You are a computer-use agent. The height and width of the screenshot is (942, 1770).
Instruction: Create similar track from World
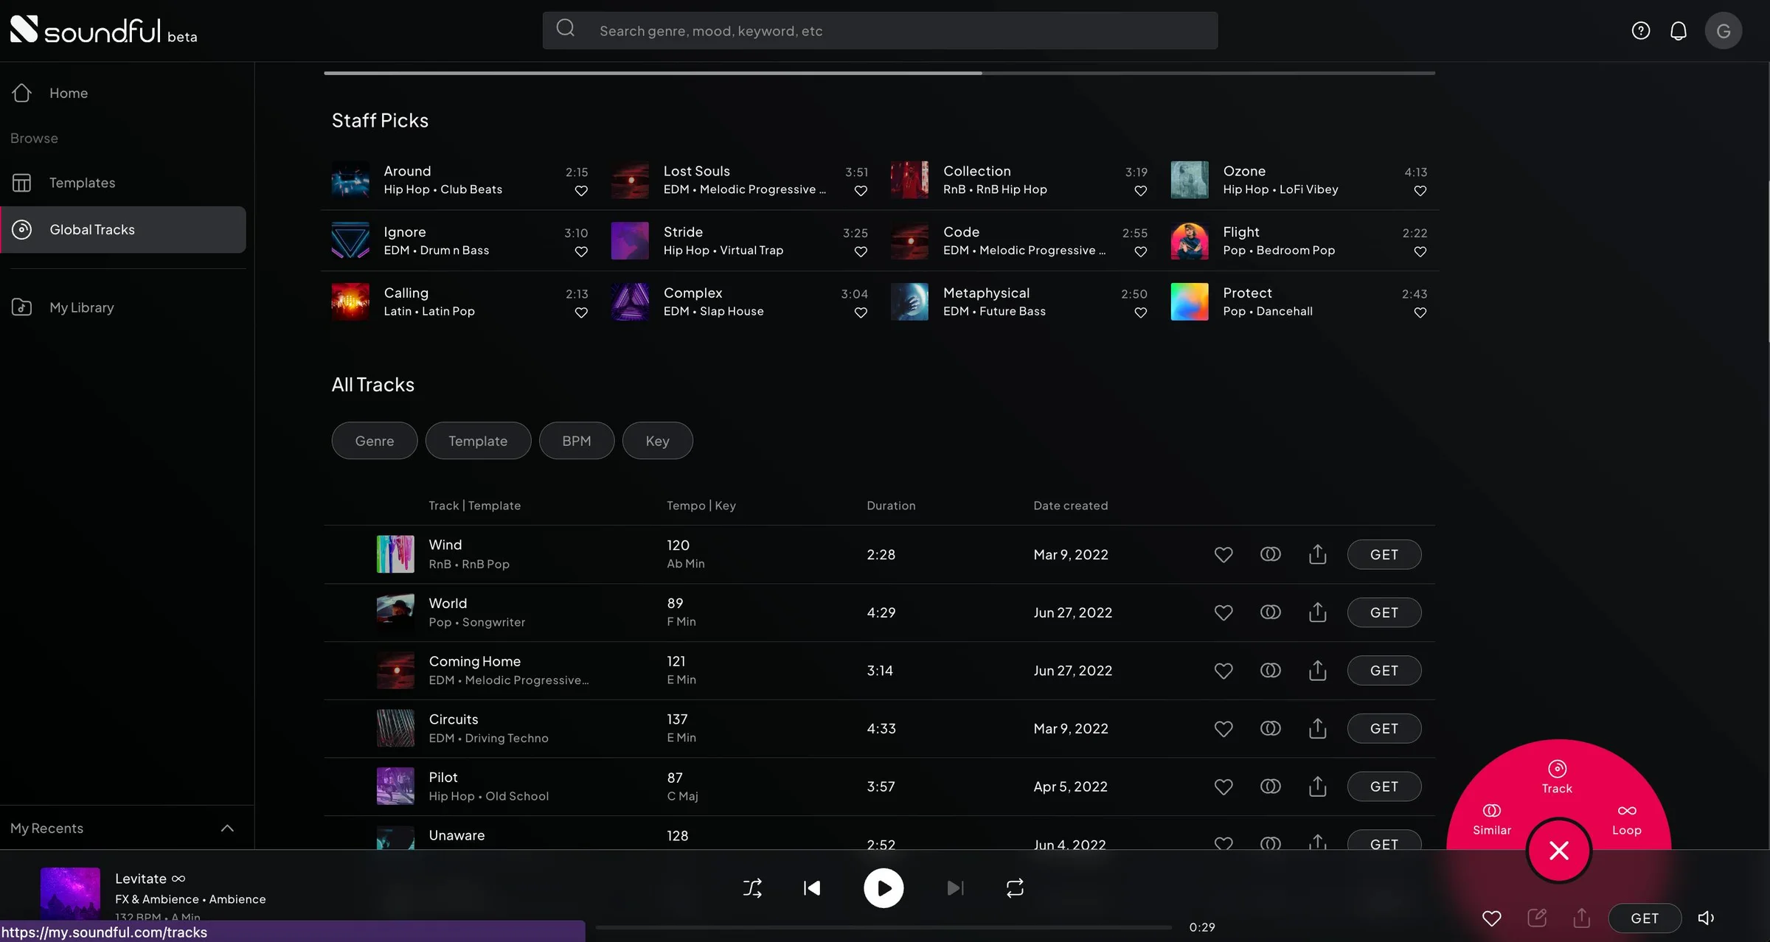click(1270, 612)
